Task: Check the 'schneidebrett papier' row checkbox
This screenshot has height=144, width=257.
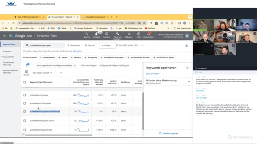Action: (25, 95)
